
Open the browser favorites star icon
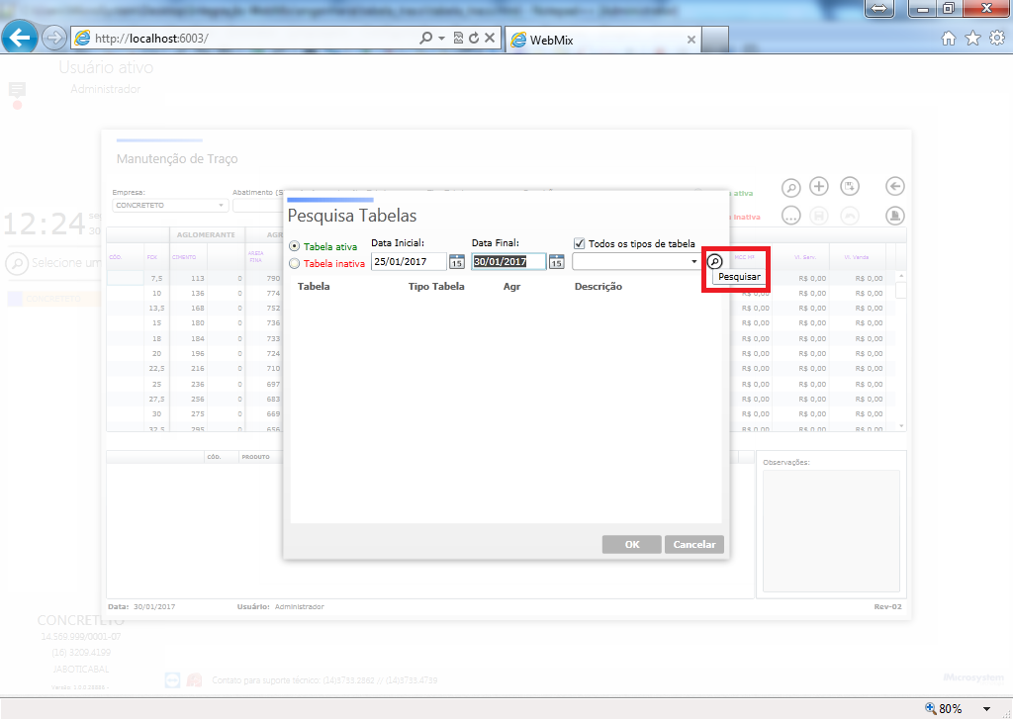click(x=973, y=39)
